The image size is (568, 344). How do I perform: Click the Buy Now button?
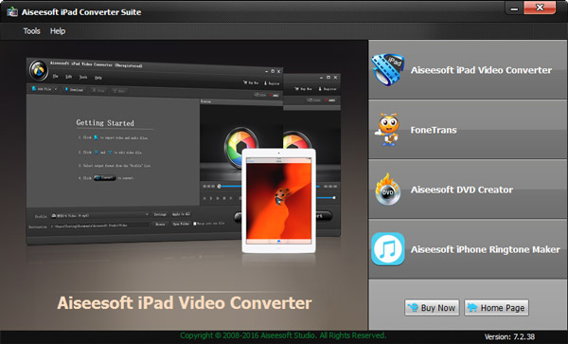pyautogui.click(x=432, y=307)
